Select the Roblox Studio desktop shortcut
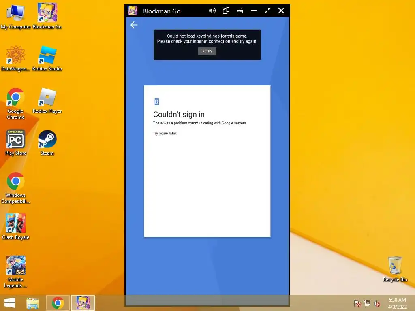The height and width of the screenshot is (311, 415). (47, 58)
